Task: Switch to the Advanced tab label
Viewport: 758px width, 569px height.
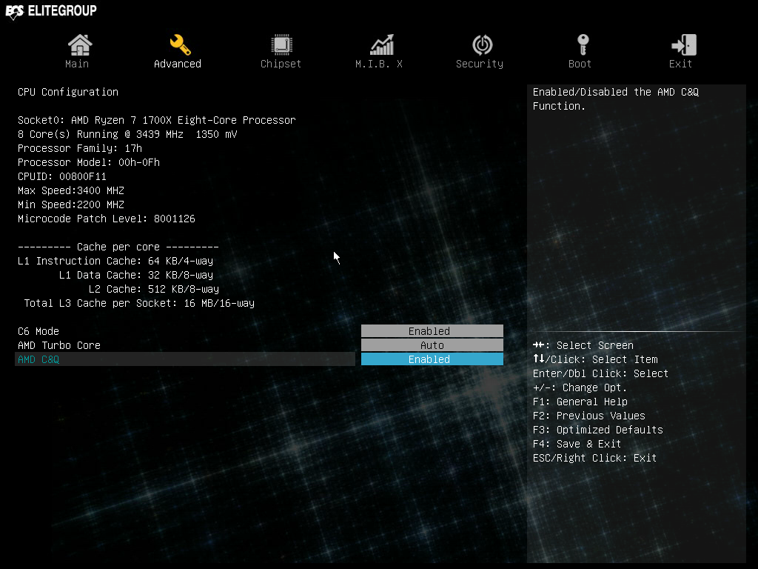Action: (x=178, y=64)
